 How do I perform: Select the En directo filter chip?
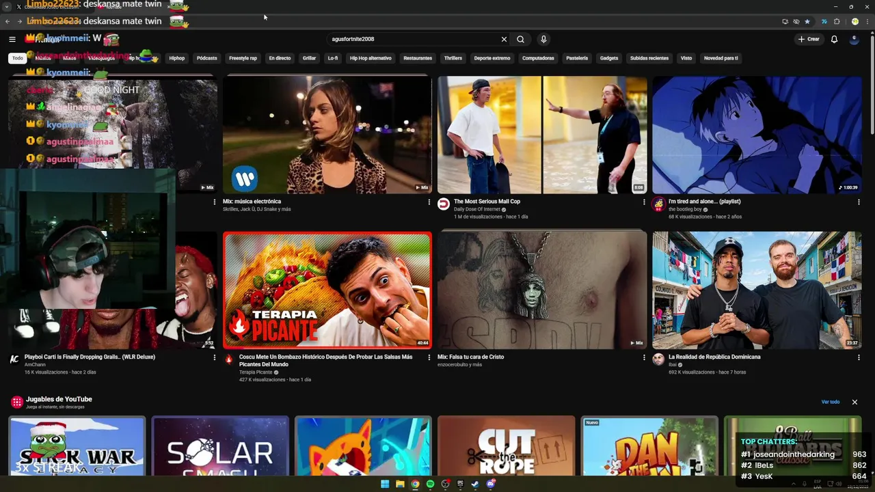(x=280, y=58)
